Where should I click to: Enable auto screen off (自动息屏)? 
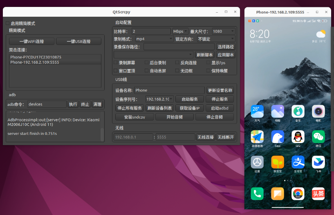pyautogui.click(x=146, y=70)
